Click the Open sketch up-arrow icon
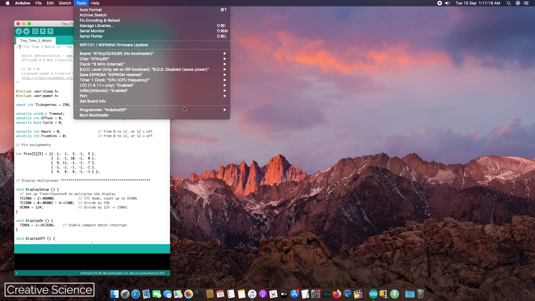The height and width of the screenshot is (301, 535). [43, 31]
